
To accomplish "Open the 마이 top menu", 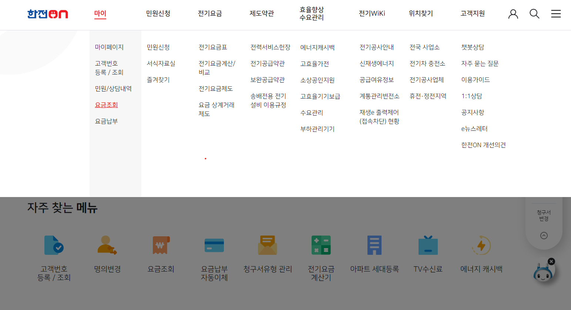I will pos(100,14).
